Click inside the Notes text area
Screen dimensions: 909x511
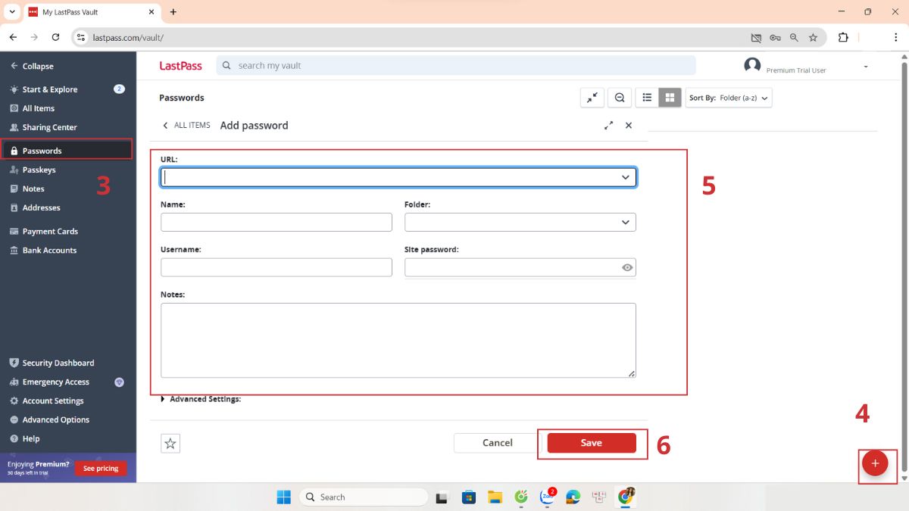pyautogui.click(x=398, y=340)
